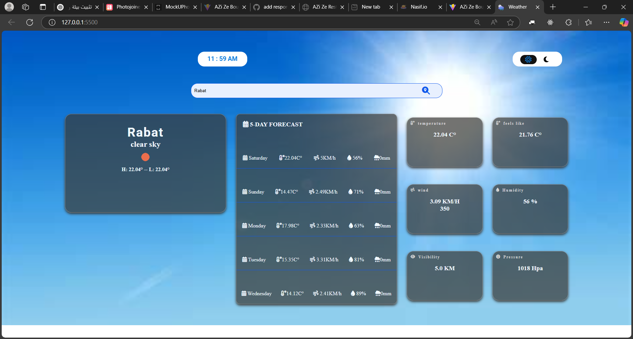Click the search magnifier icon
633x339 pixels.
[426, 91]
